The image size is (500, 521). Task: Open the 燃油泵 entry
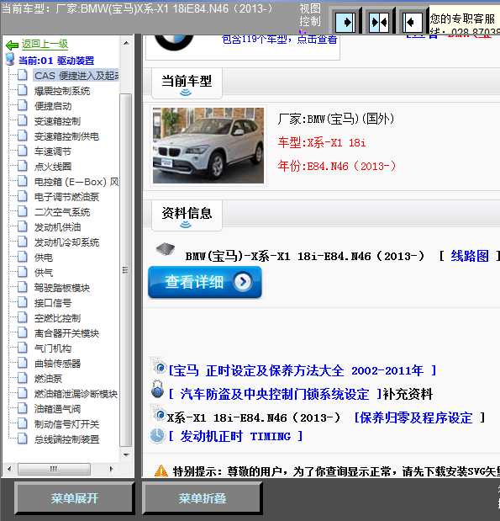pos(48,379)
